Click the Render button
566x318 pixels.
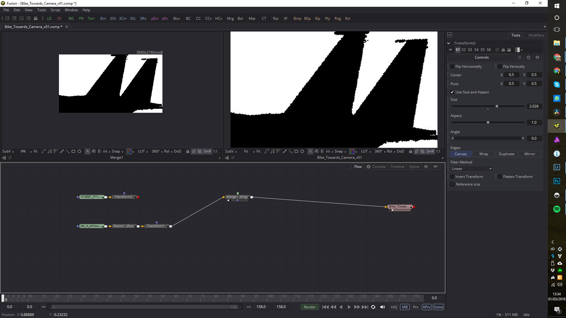310,307
